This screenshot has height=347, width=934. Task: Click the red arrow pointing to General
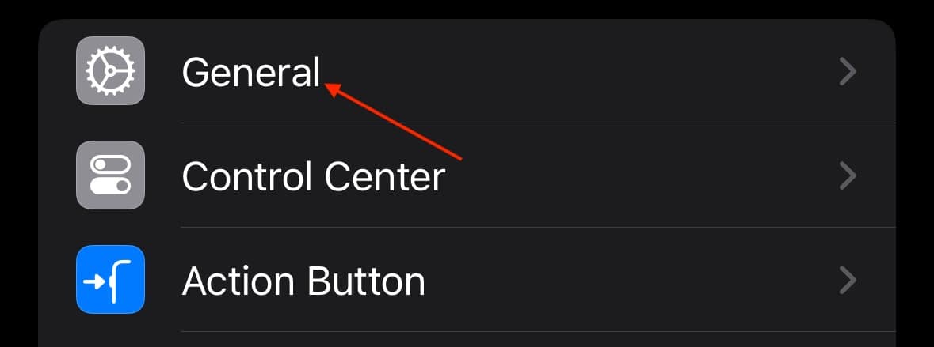click(x=393, y=122)
